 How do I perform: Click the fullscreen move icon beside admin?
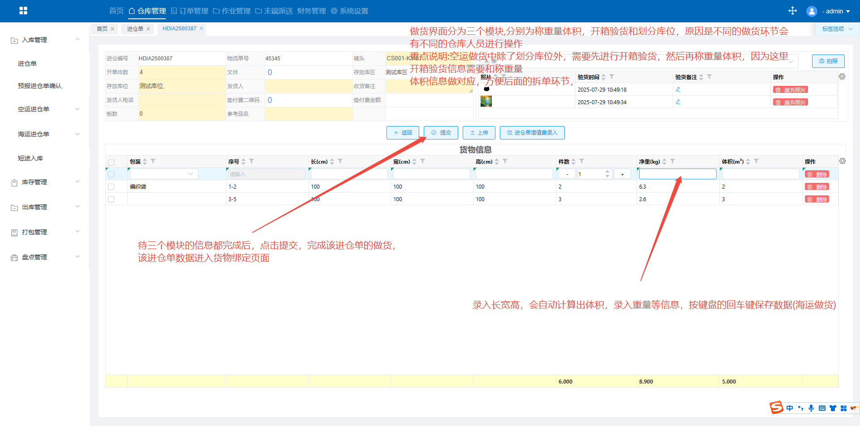pyautogui.click(x=792, y=11)
